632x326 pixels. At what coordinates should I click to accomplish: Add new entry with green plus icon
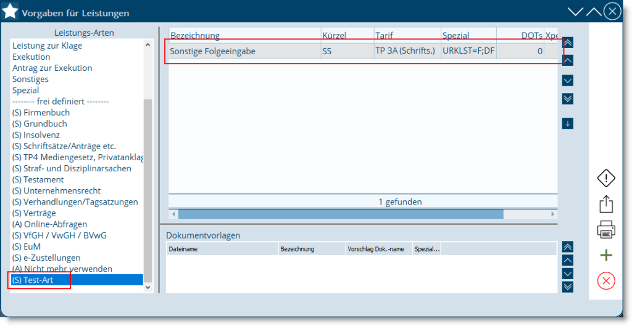606,255
